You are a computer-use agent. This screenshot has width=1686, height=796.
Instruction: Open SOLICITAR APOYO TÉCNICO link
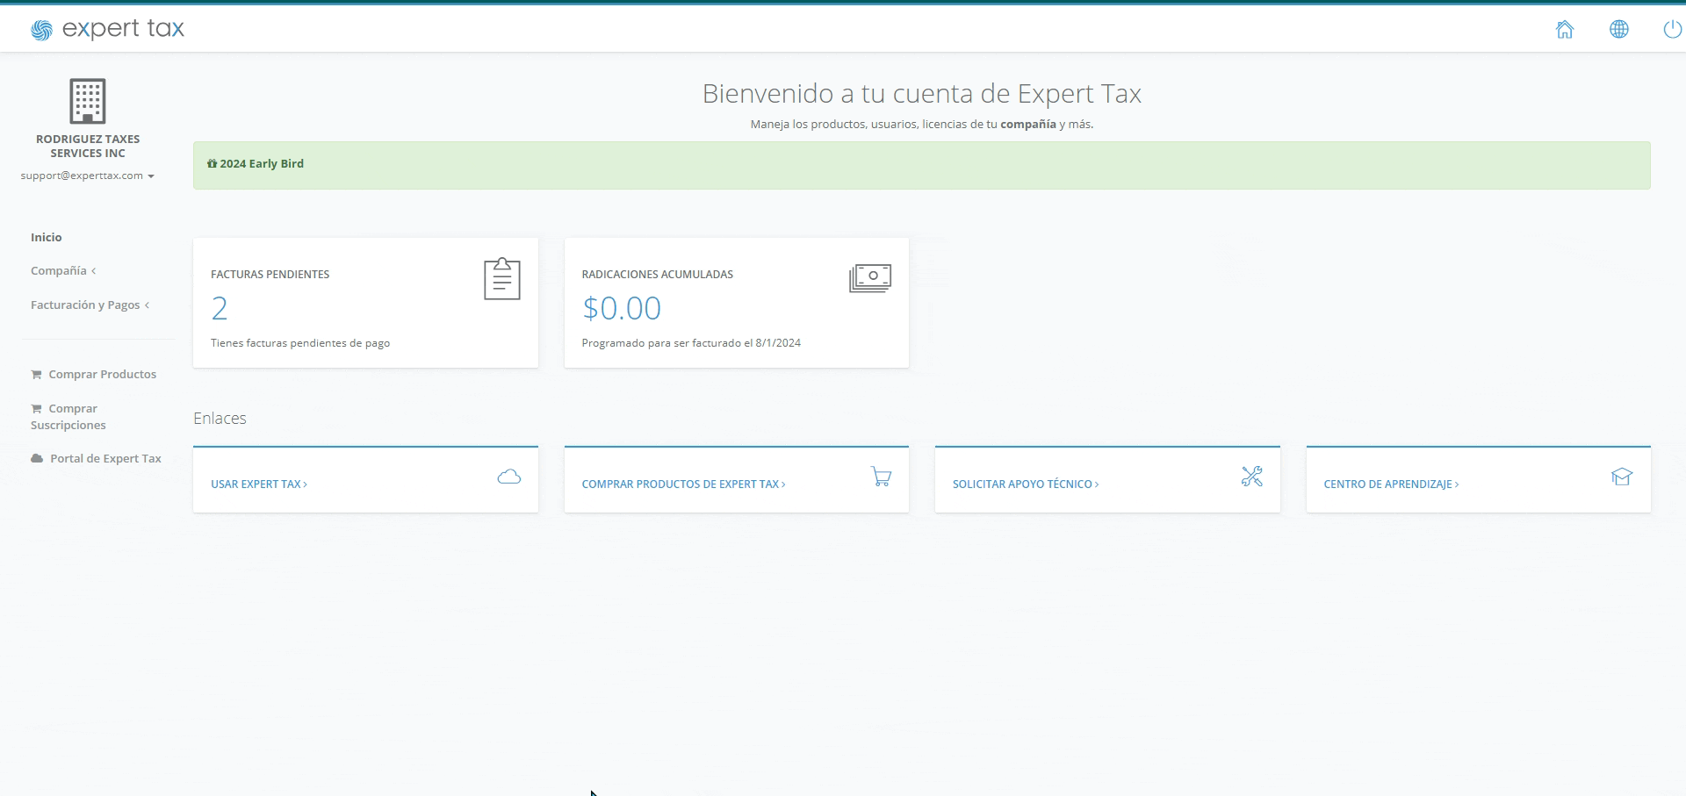click(x=1026, y=484)
